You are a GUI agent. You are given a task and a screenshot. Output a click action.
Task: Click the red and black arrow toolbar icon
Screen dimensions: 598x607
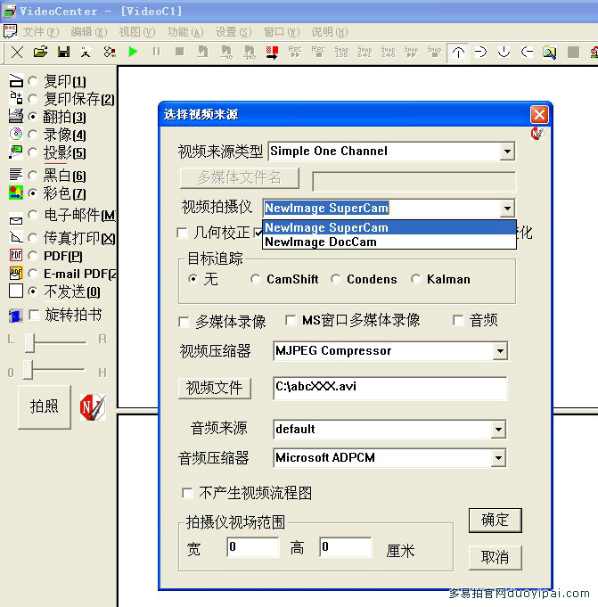point(272,53)
